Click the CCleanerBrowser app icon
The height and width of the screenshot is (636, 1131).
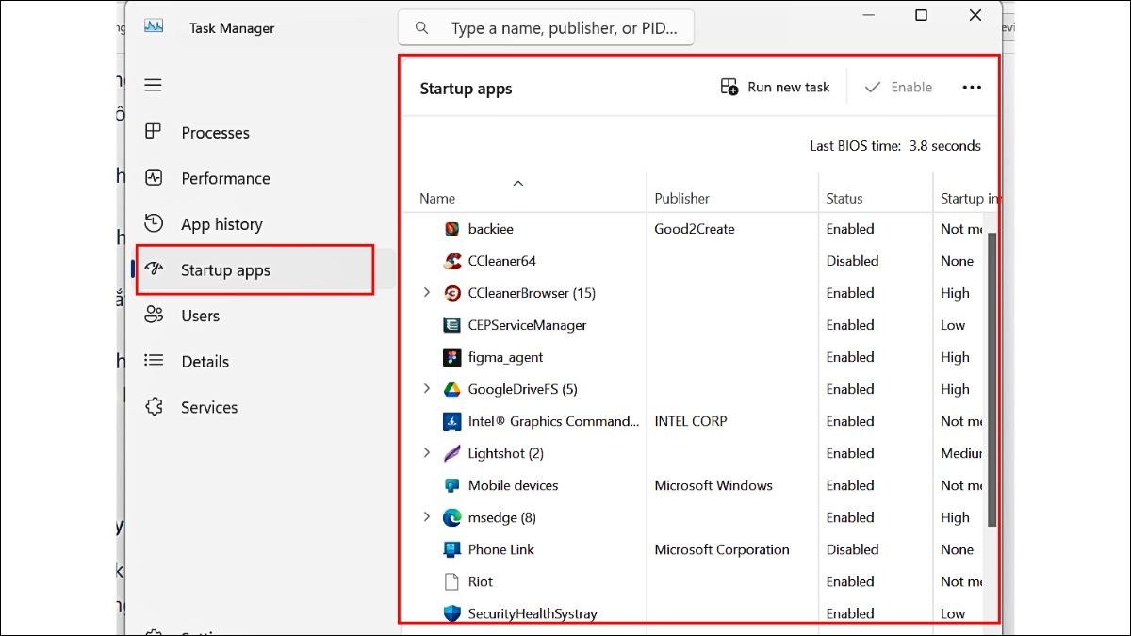[451, 292]
